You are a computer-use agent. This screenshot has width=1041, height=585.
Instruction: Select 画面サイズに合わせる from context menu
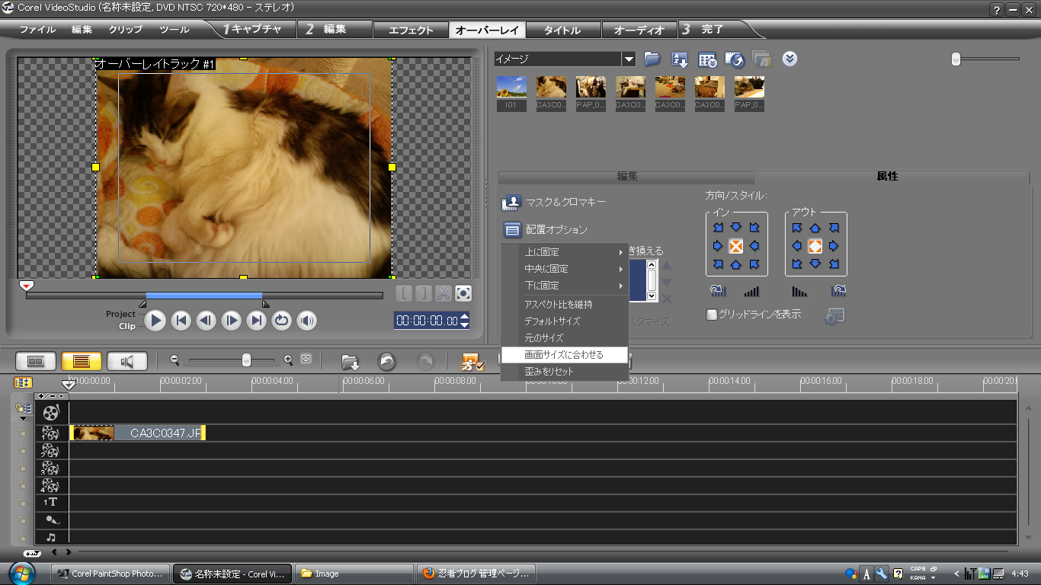coord(564,355)
